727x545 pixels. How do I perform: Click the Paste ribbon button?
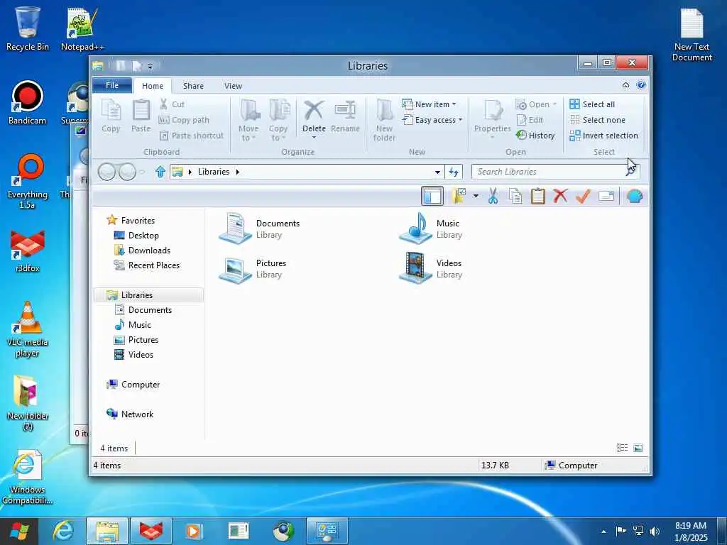pyautogui.click(x=141, y=117)
